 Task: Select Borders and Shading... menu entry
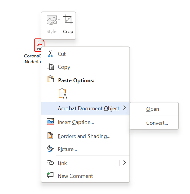tap(84, 136)
